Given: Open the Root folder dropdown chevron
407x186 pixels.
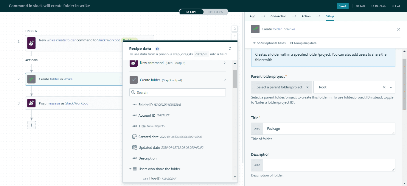Looking at the screenshot, I should [391, 87].
